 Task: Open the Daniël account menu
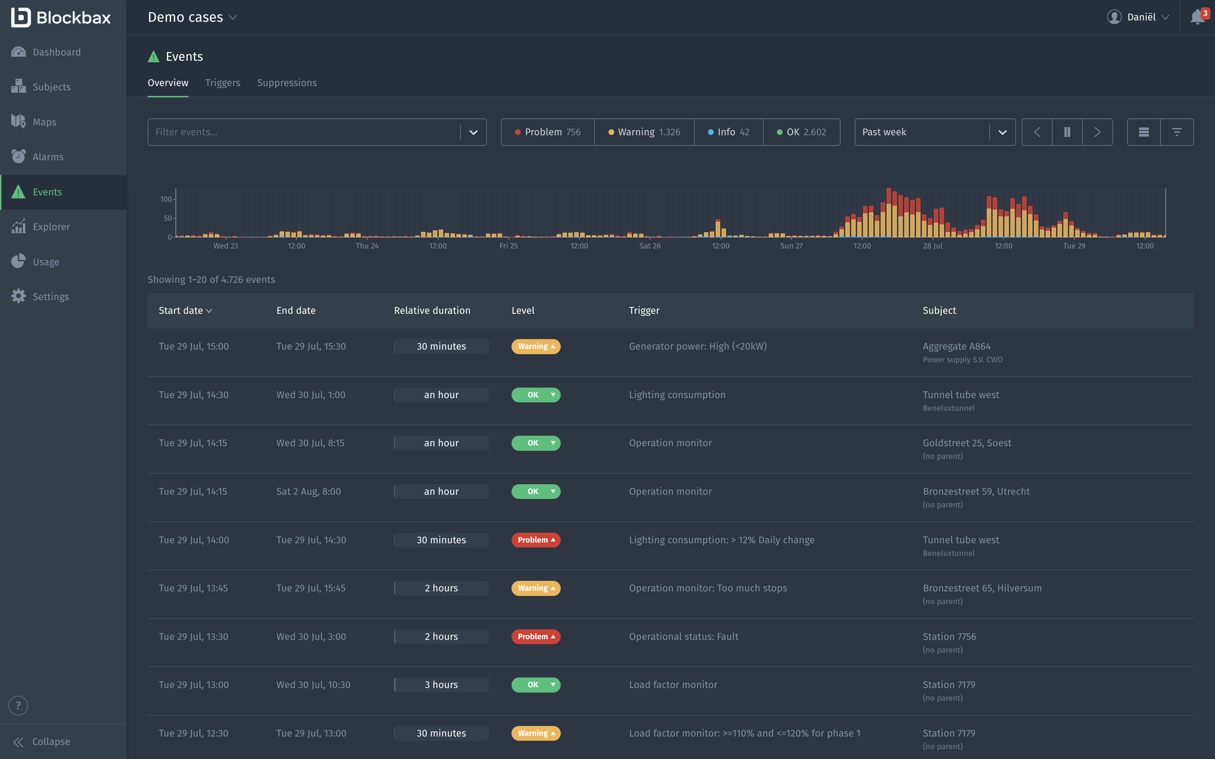[x=1139, y=17]
